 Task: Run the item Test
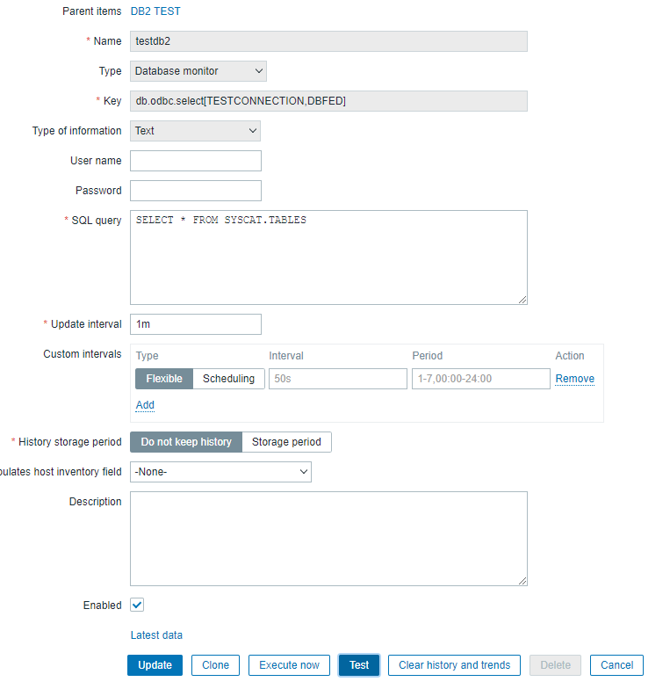pyautogui.click(x=359, y=665)
